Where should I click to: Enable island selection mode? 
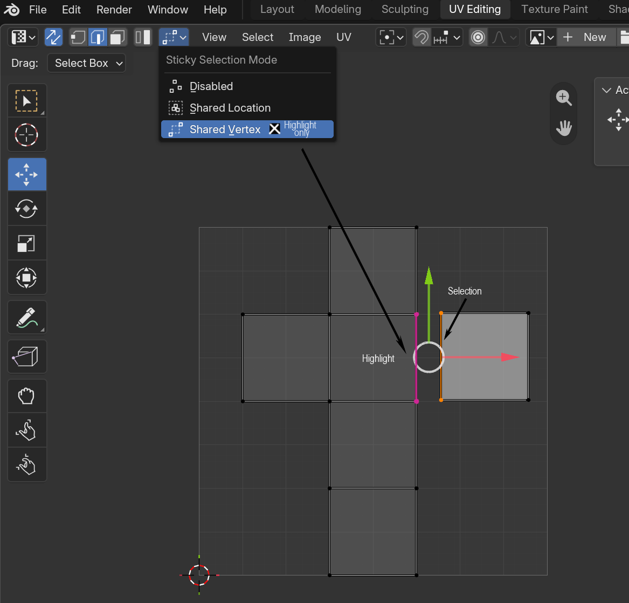pyautogui.click(x=143, y=37)
